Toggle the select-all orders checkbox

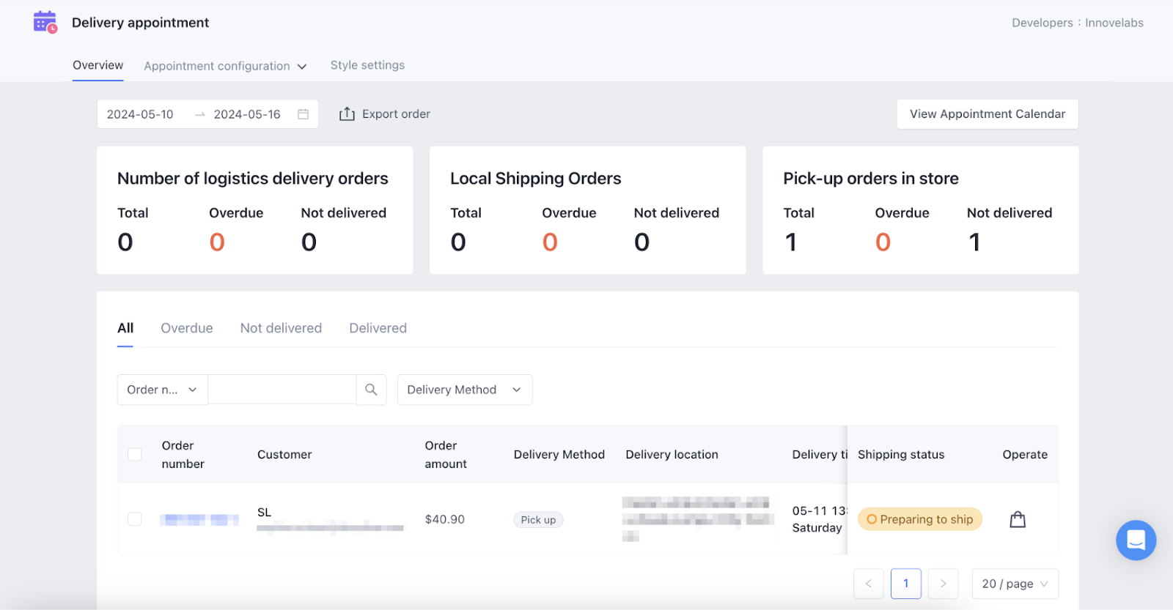pos(135,455)
